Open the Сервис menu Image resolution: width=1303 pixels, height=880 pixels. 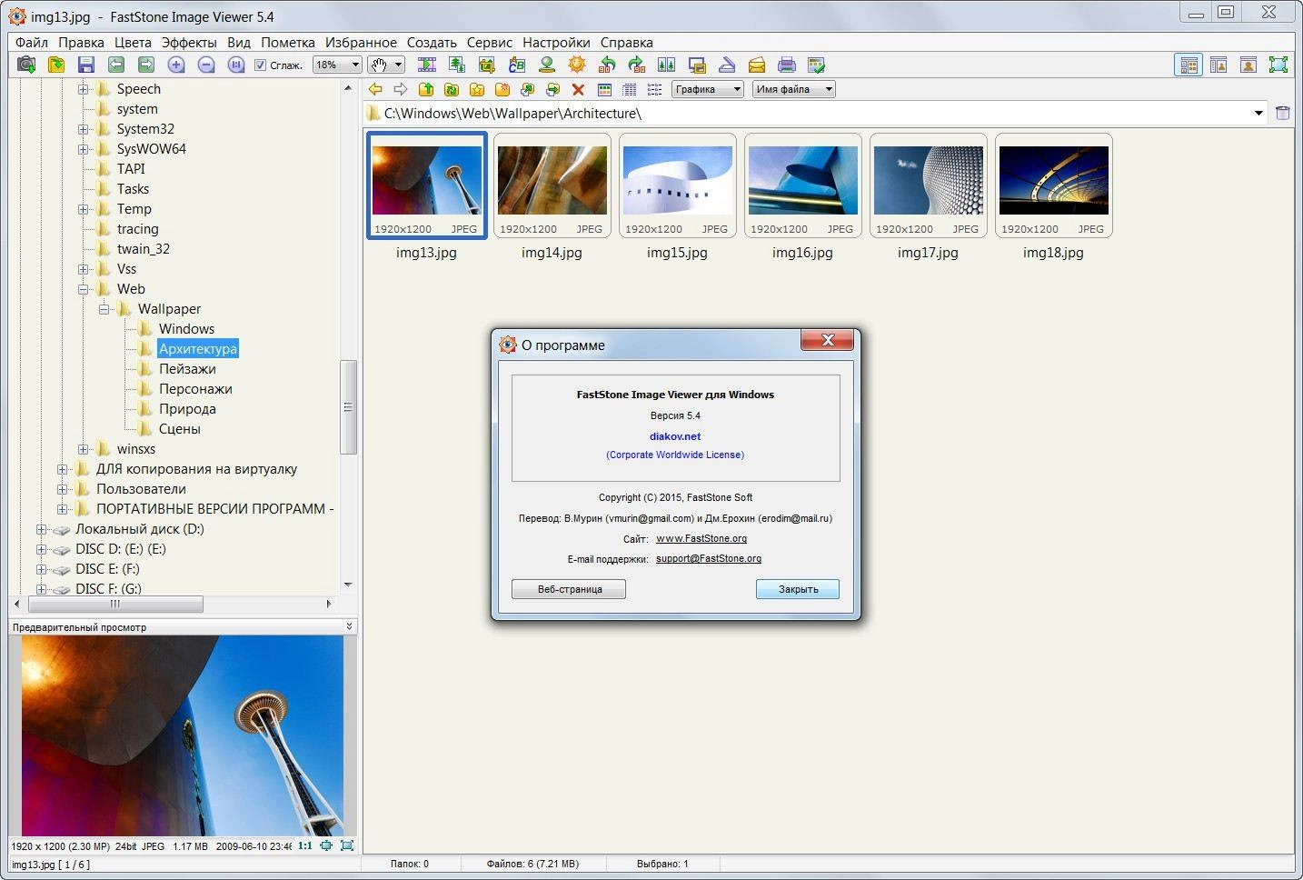tap(490, 42)
